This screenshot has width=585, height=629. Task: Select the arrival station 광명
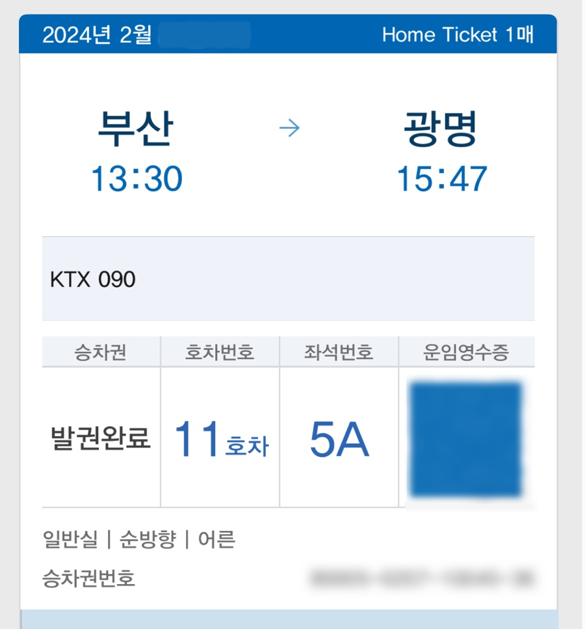[441, 128]
